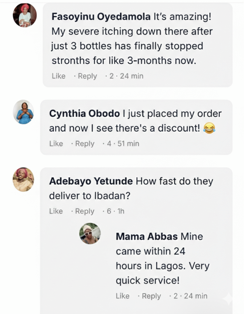View reaction count on Adebayo Yetunde's comment
This screenshot has width=244, height=314.
109,211
